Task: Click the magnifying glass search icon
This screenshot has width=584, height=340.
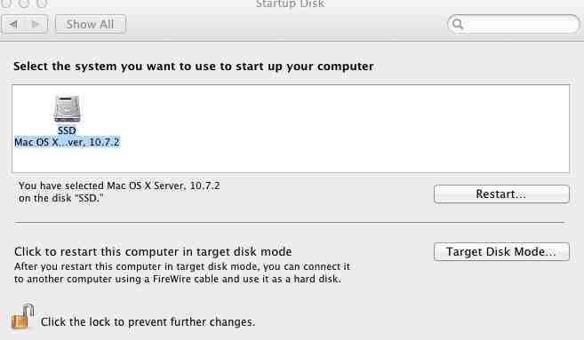Action: pos(458,24)
